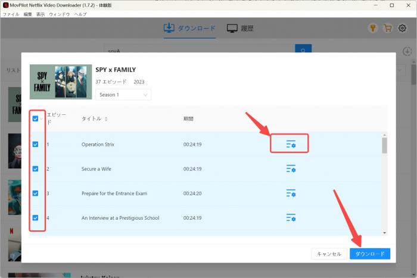Click the 37 エピソード count text
This screenshot has width=417, height=278.
click(111, 82)
